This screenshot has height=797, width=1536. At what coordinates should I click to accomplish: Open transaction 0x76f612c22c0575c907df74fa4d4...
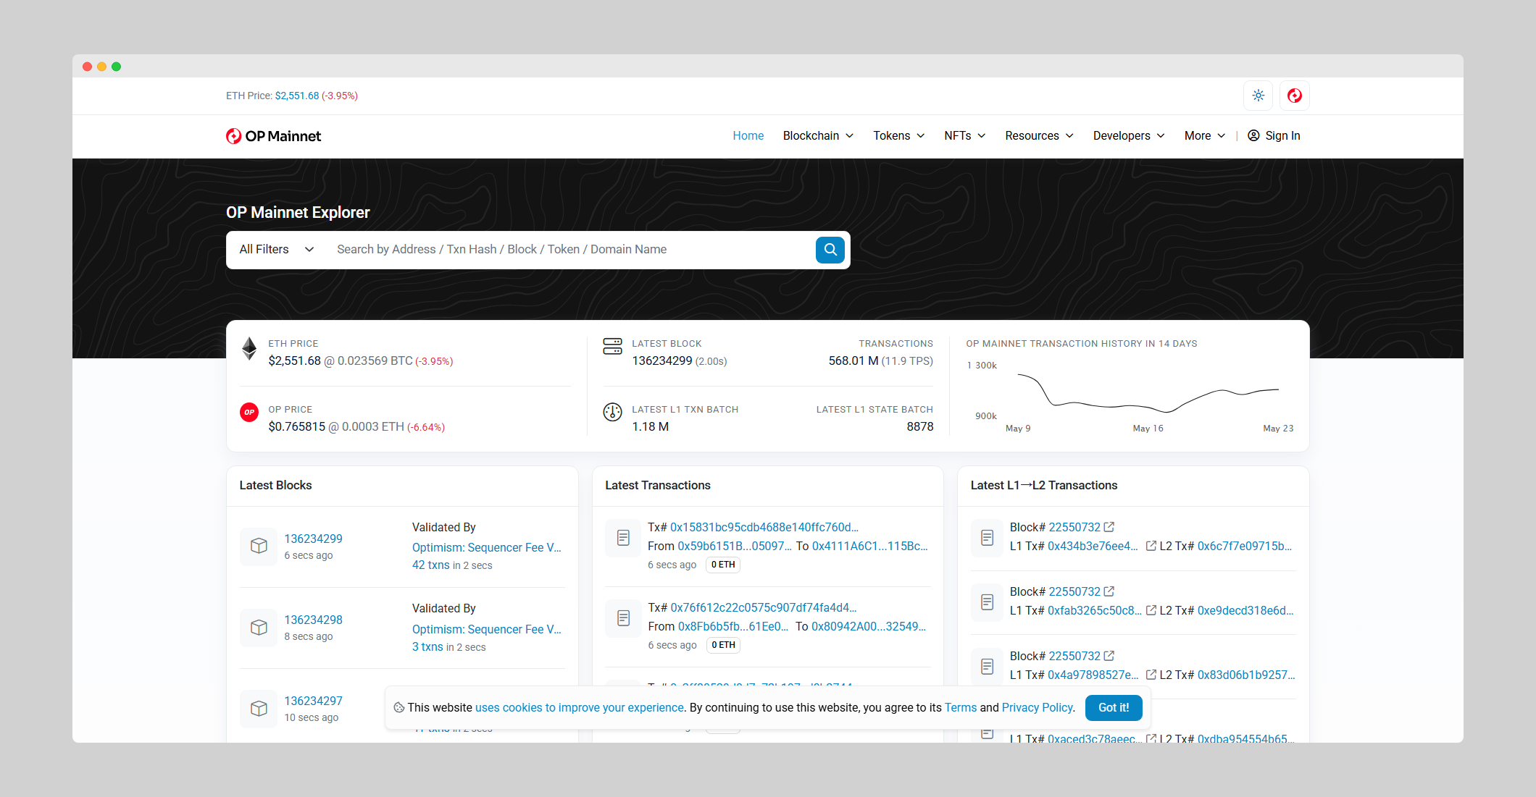point(764,608)
